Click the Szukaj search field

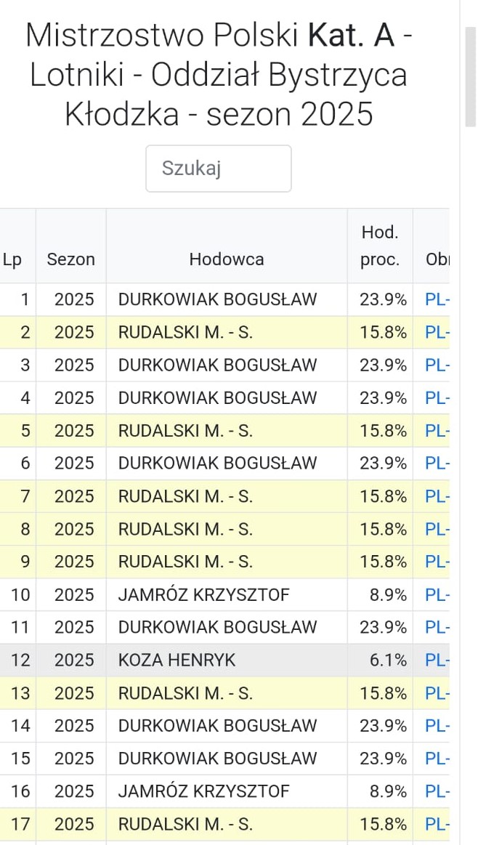218,169
